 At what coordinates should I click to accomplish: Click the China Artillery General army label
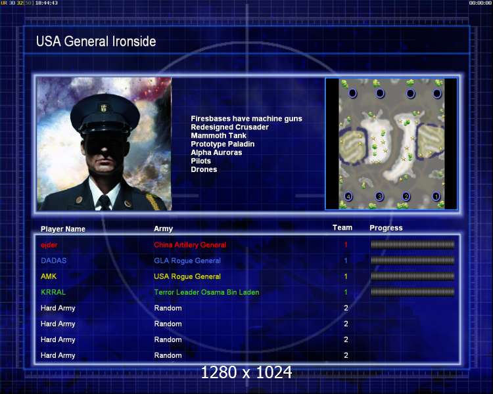point(189,245)
